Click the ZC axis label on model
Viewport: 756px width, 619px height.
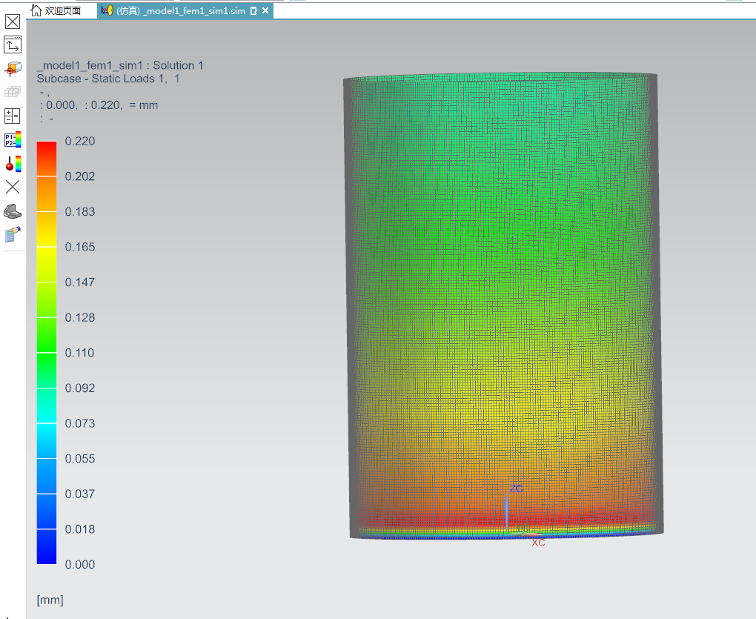coord(517,489)
